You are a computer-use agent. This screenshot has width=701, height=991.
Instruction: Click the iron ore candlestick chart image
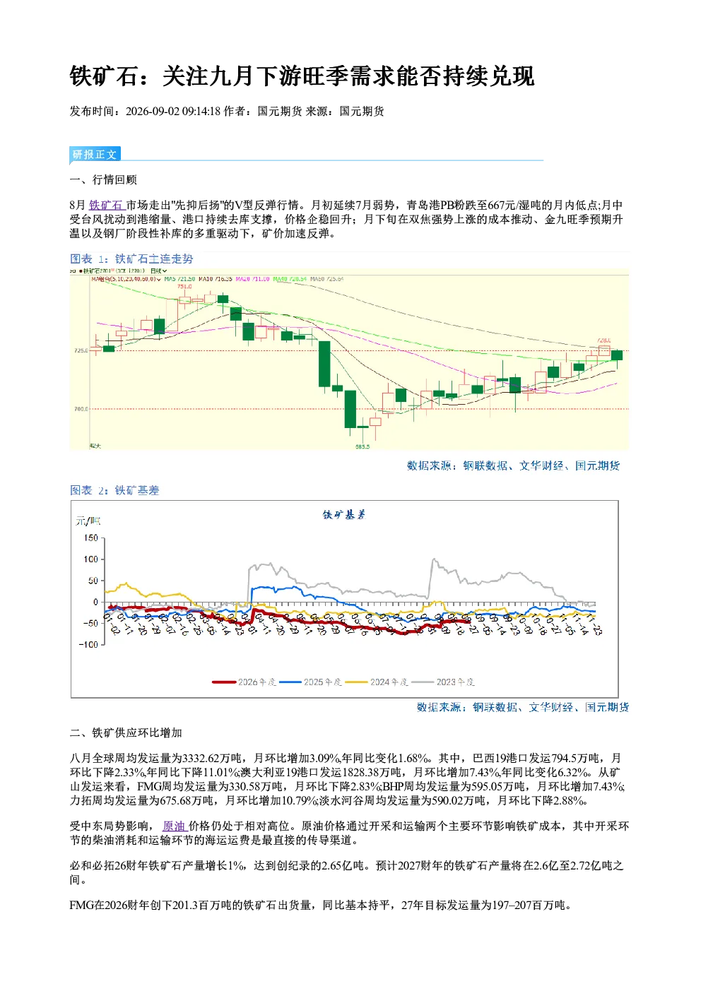[349, 359]
